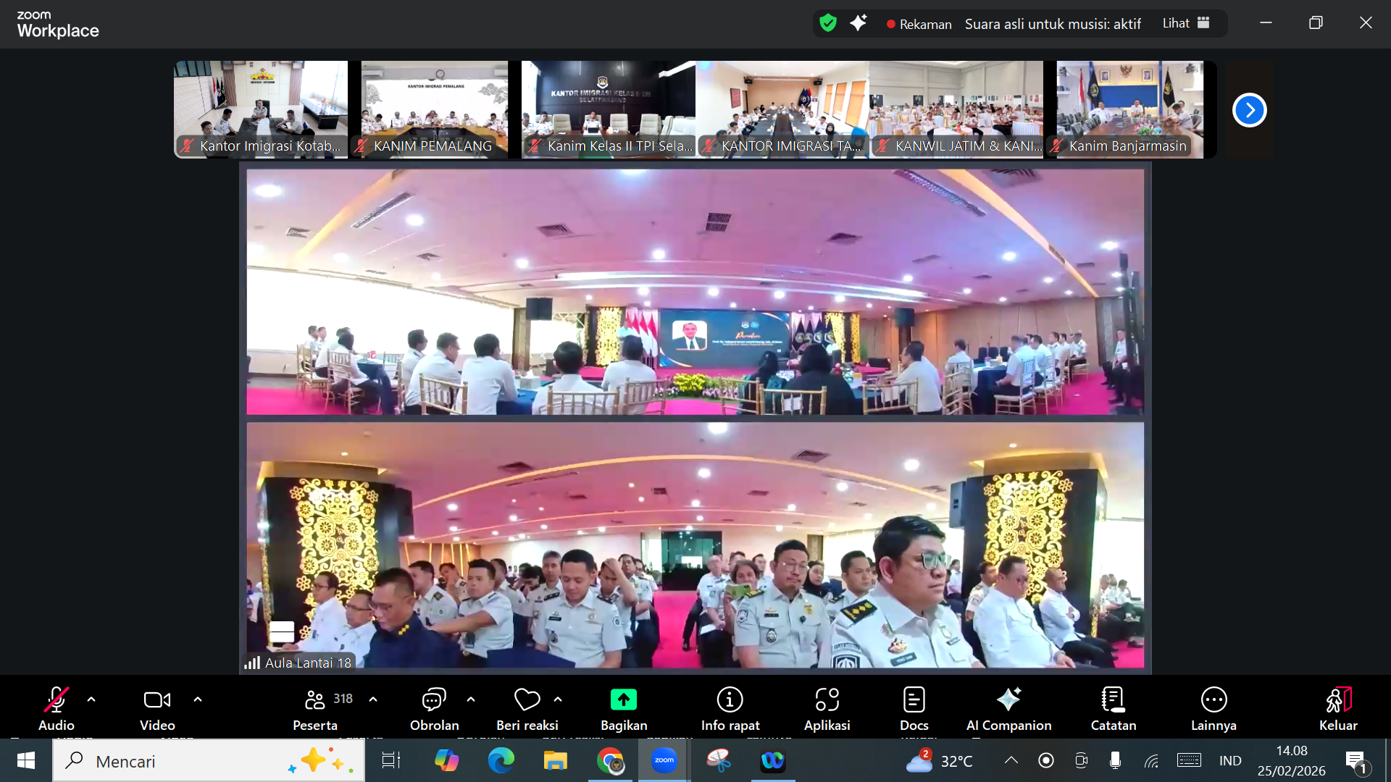Toggle the Video camera

[x=157, y=708]
